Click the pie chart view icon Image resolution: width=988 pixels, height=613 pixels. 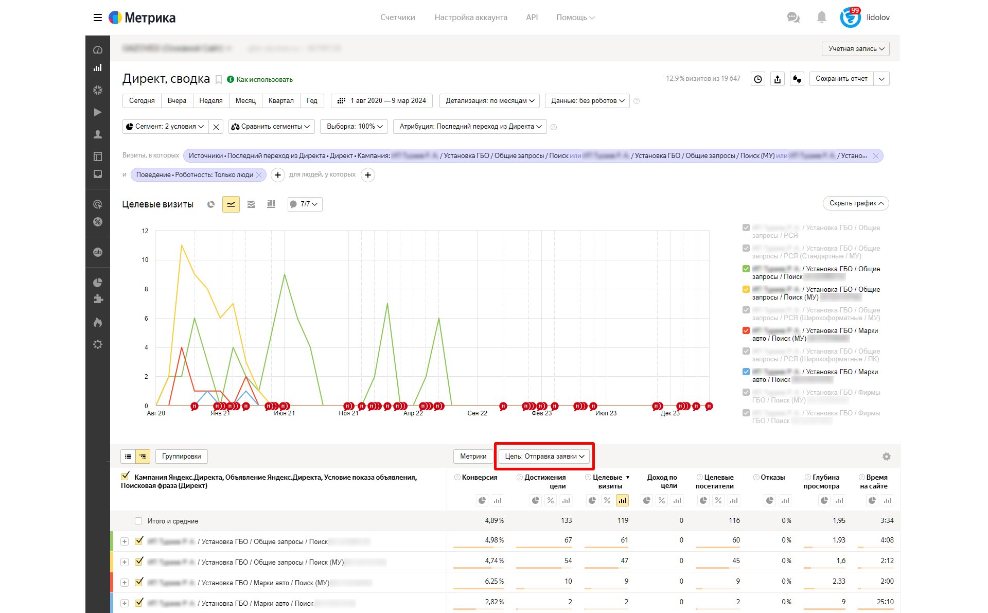210,204
